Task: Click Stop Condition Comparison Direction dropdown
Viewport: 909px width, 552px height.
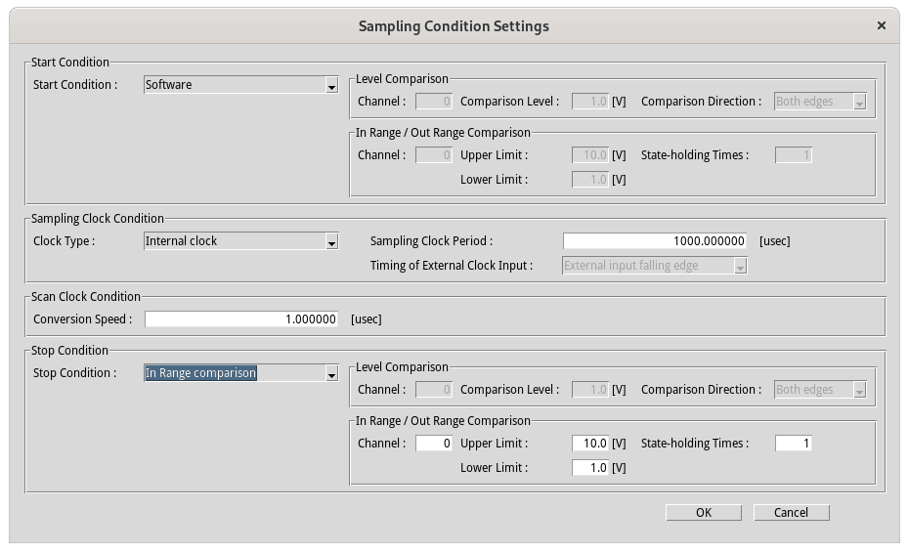Action: click(x=820, y=390)
